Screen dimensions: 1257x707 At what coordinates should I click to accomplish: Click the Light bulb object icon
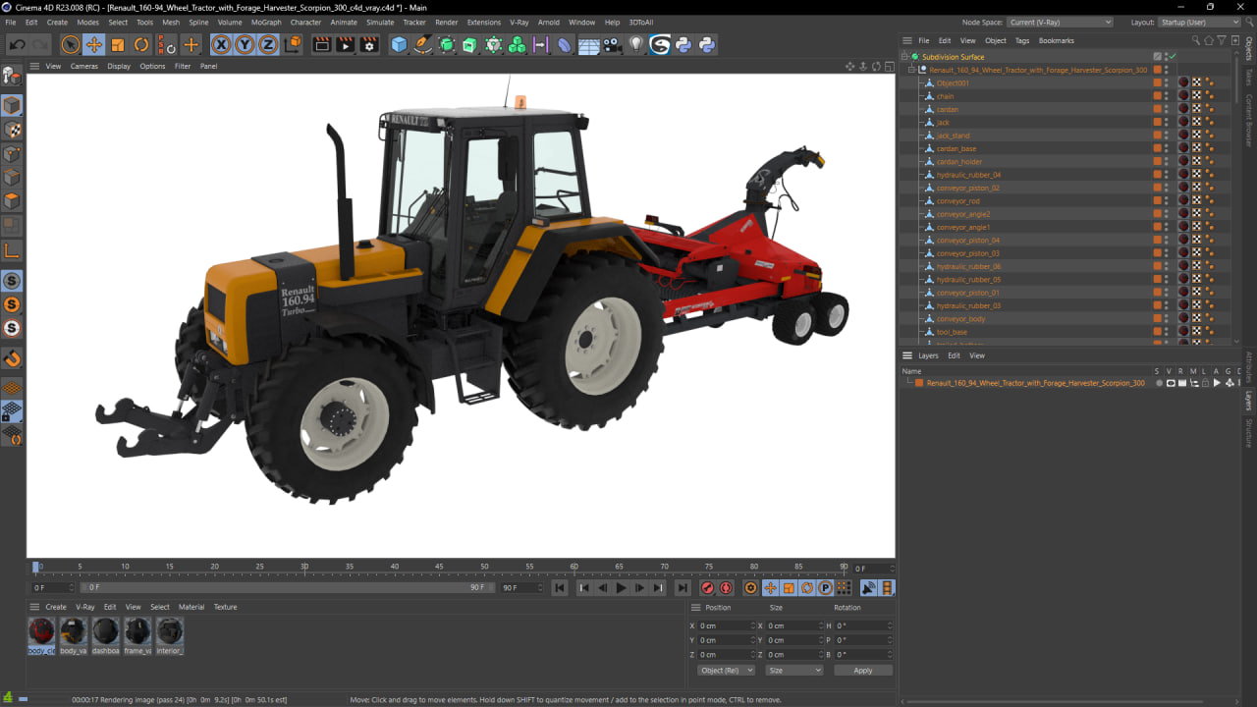click(636, 44)
